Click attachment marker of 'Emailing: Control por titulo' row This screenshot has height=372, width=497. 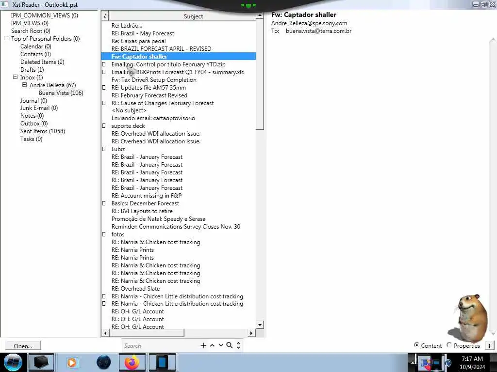pyautogui.click(x=104, y=64)
